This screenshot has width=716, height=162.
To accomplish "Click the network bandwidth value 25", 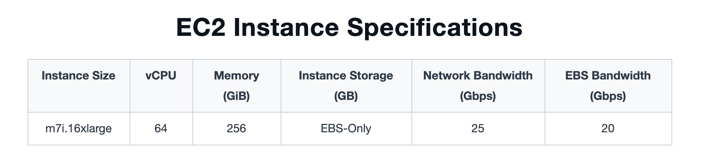I will tap(478, 128).
